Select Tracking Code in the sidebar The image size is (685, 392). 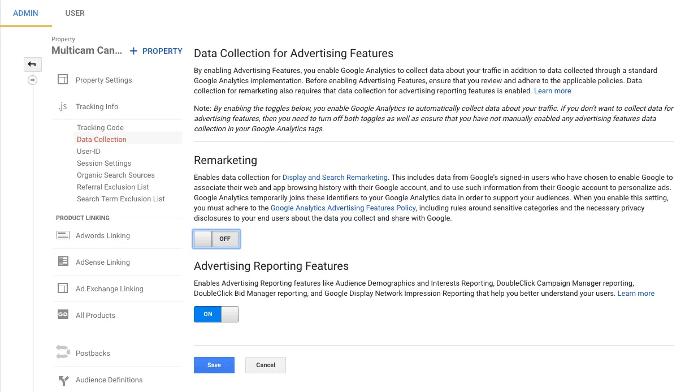click(x=101, y=127)
